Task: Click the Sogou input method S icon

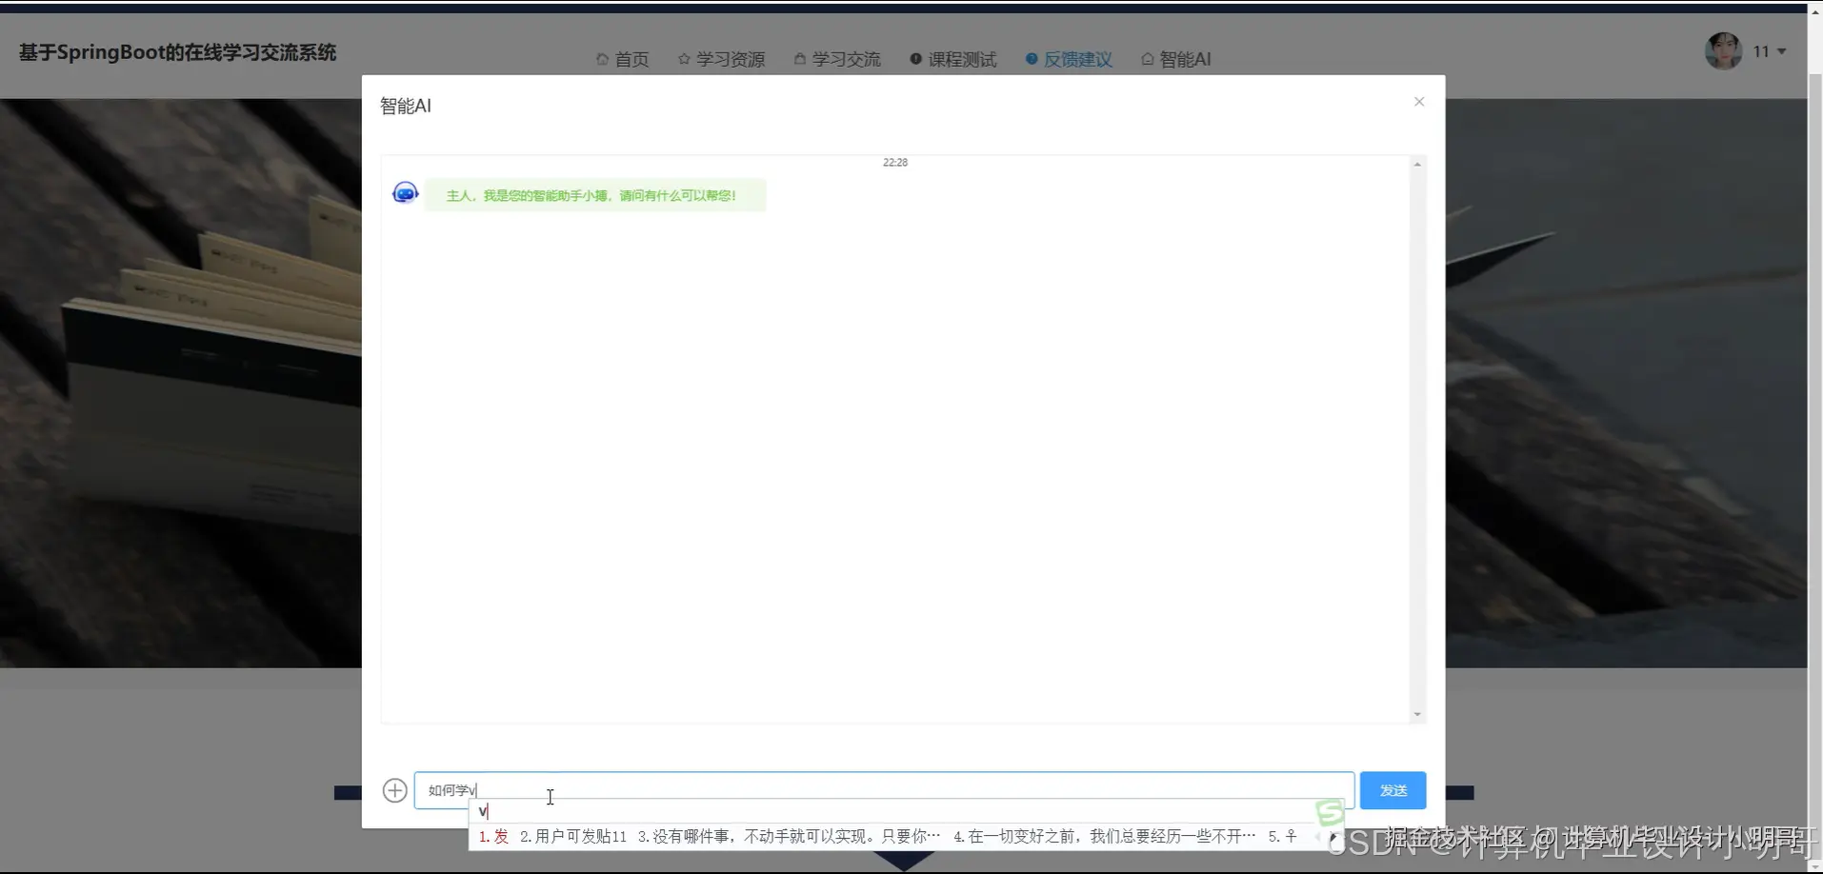Action: click(1330, 812)
